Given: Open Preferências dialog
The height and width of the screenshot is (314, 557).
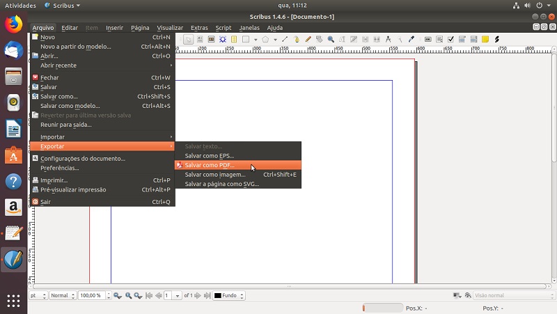Looking at the screenshot, I should [x=102, y=168].
